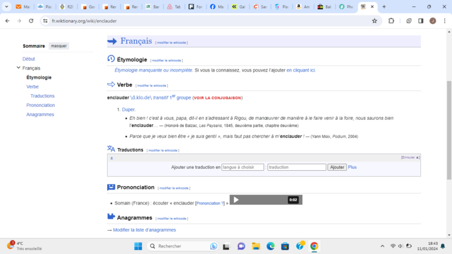Close the current Wiktionary tab
The height and width of the screenshot is (254, 452).
372,6
